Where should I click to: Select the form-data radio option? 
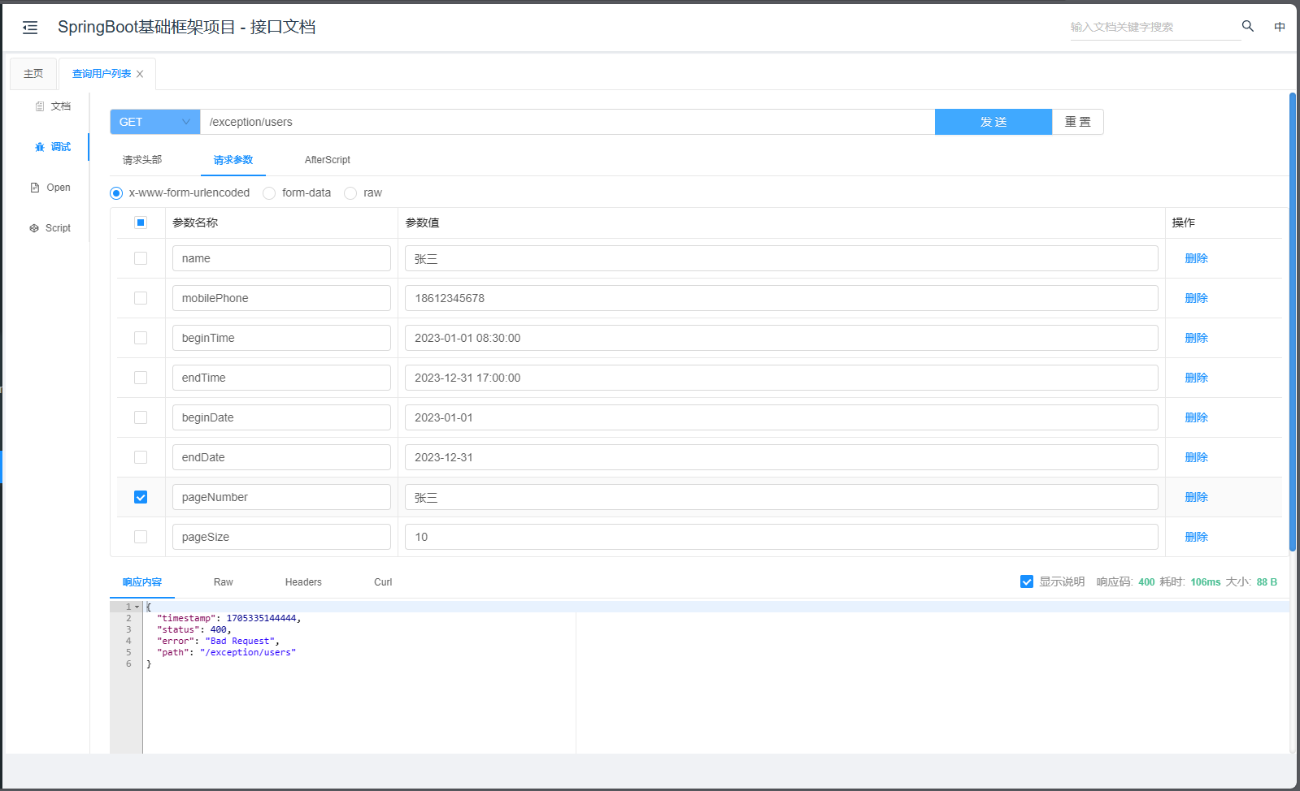[x=269, y=193]
